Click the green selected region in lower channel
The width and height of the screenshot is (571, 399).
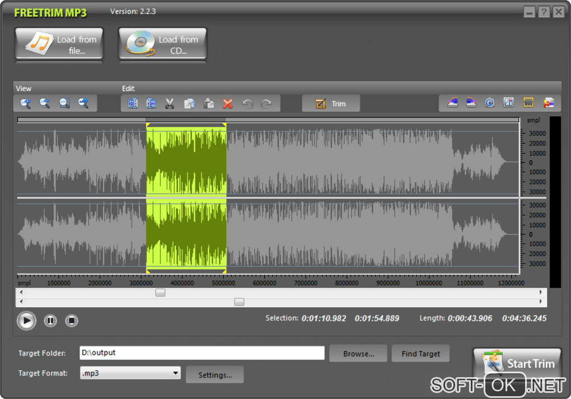(186, 233)
